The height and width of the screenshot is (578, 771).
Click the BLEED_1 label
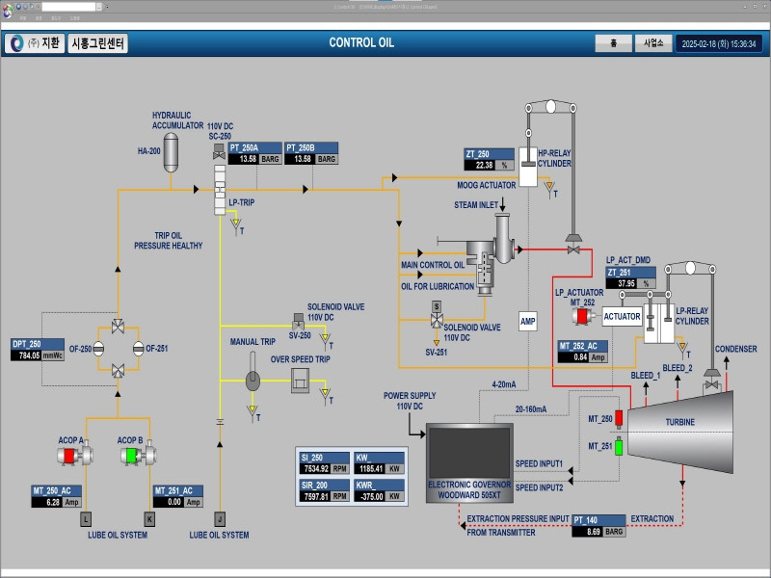point(646,376)
